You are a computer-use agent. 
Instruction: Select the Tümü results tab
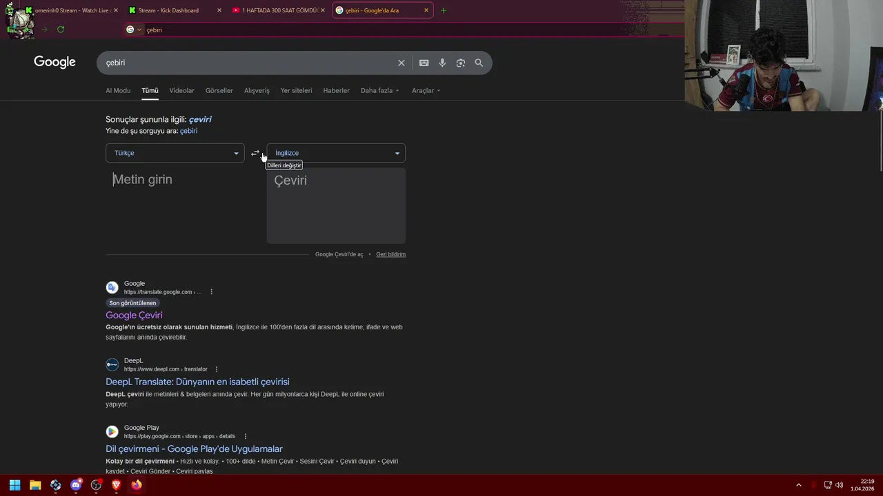(150, 90)
